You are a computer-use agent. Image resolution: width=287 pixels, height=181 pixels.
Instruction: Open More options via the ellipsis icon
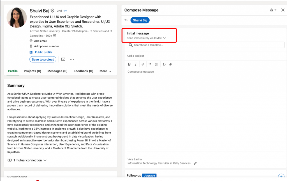[72, 59]
